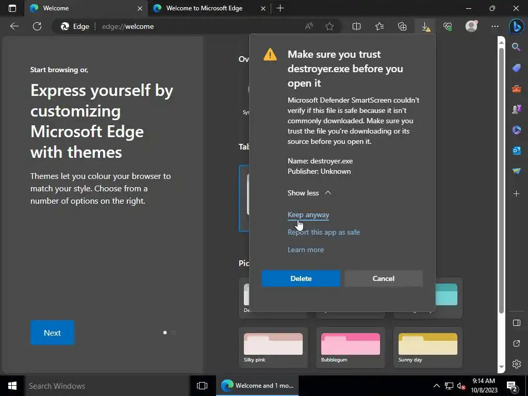528x396 pixels.
Task: Open the tab actions menu icon
Action: [x=12, y=8]
